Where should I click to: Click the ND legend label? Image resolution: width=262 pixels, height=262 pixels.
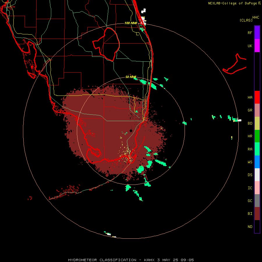pos(250,227)
